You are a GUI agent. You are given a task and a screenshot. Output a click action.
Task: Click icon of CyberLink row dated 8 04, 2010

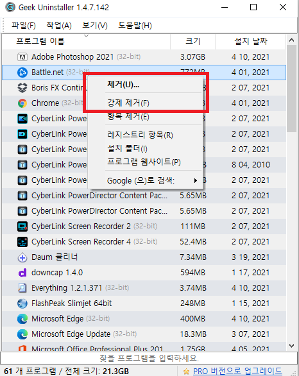(x=22, y=165)
